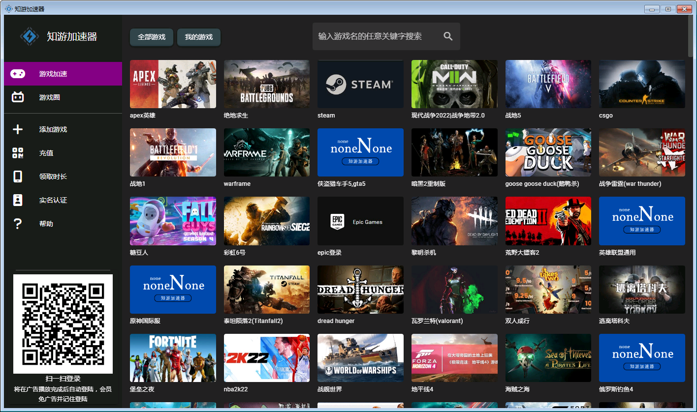The image size is (697, 412).
Task: Select the PUBG Battlegrounds thumbnail
Action: (x=267, y=84)
